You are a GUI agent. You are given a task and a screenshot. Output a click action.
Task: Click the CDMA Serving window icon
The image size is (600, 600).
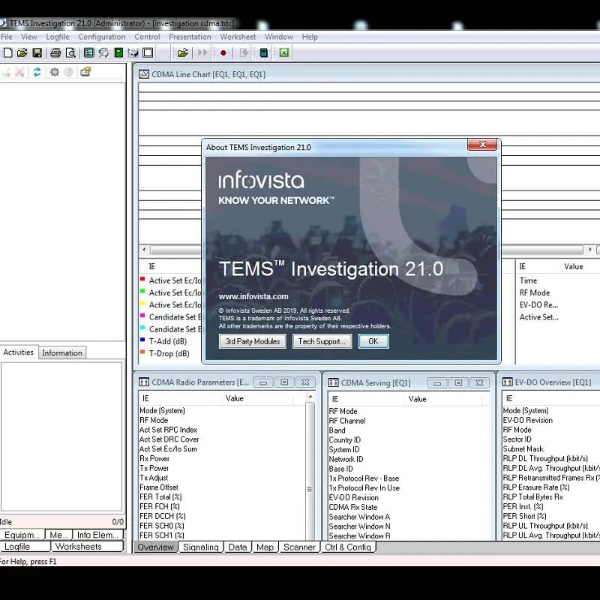coord(333,382)
